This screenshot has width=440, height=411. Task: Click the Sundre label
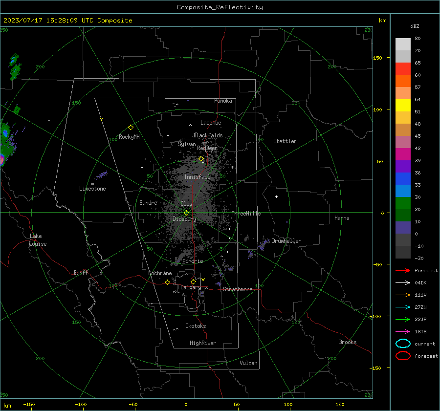click(148, 202)
